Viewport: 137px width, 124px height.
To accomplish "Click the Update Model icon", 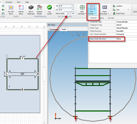I will click(40, 7).
